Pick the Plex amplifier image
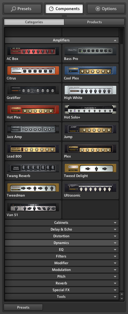The height and width of the screenshot is (314, 128). pos(90,149)
